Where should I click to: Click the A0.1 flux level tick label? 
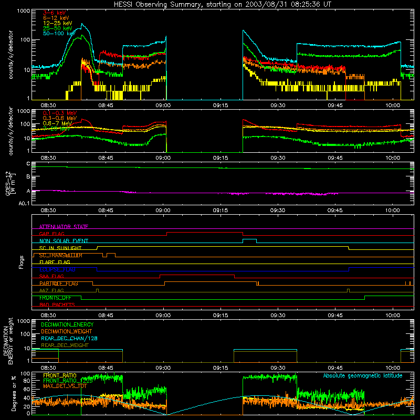click(24, 204)
